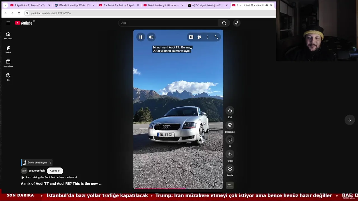Subscribe with the Abone ol button
This screenshot has height=201, width=358.
pyautogui.click(x=55, y=171)
